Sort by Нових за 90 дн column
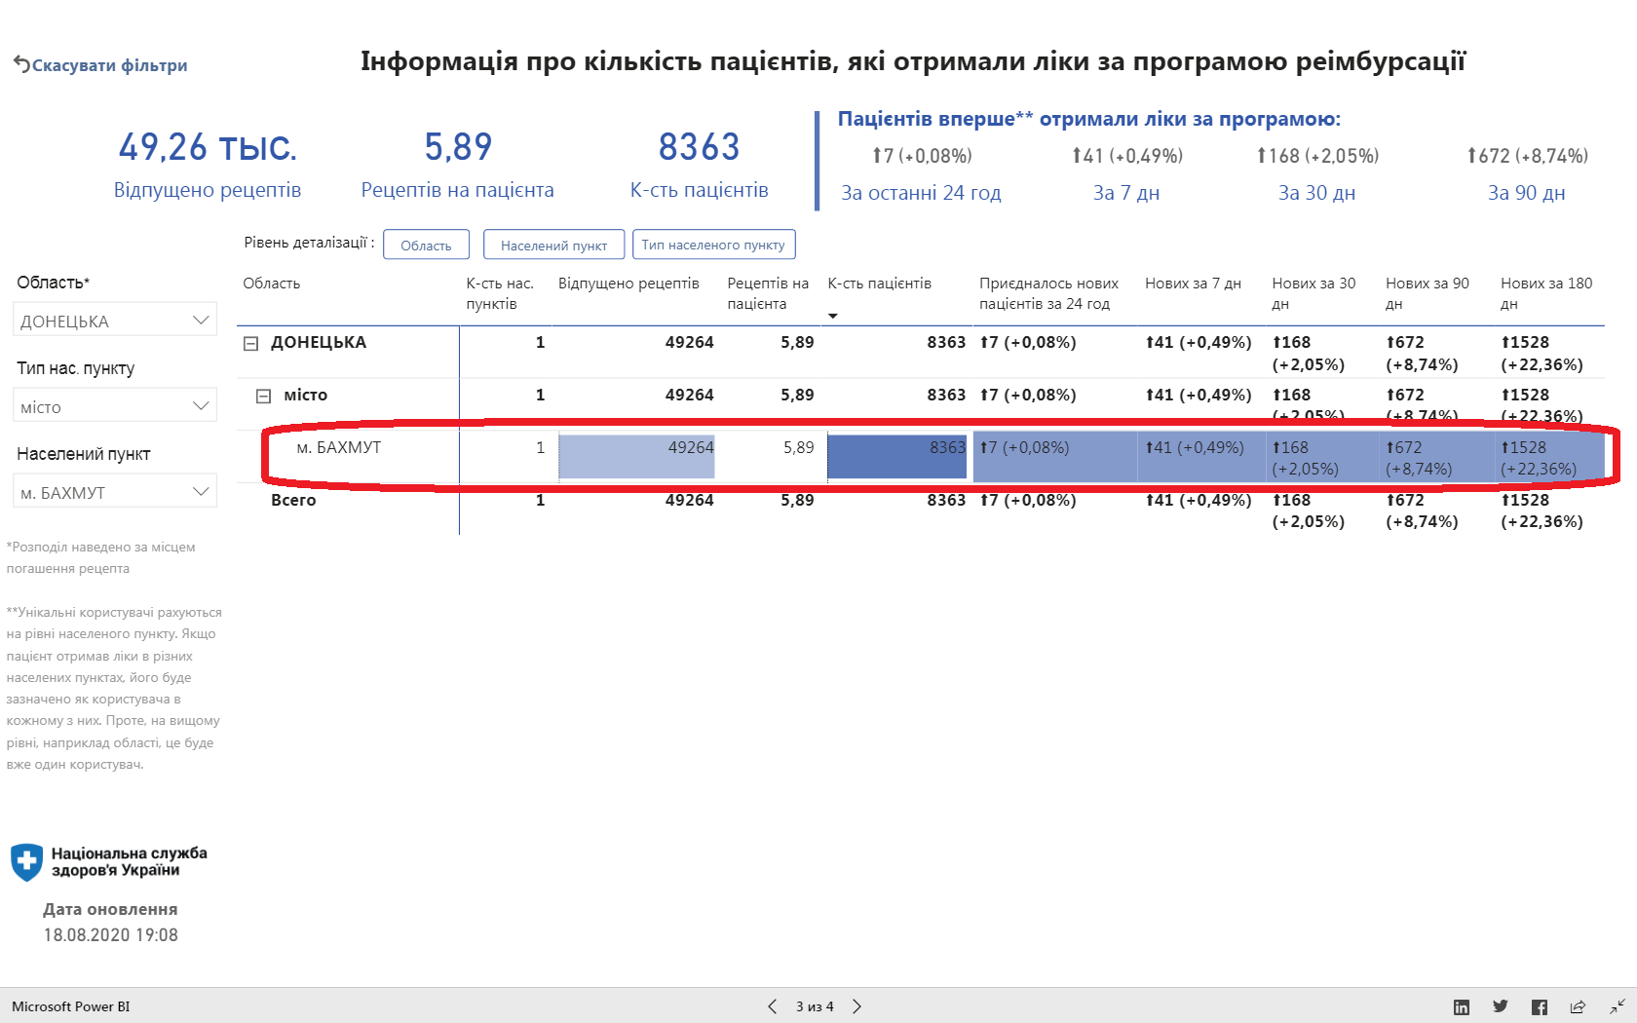 point(1428,293)
